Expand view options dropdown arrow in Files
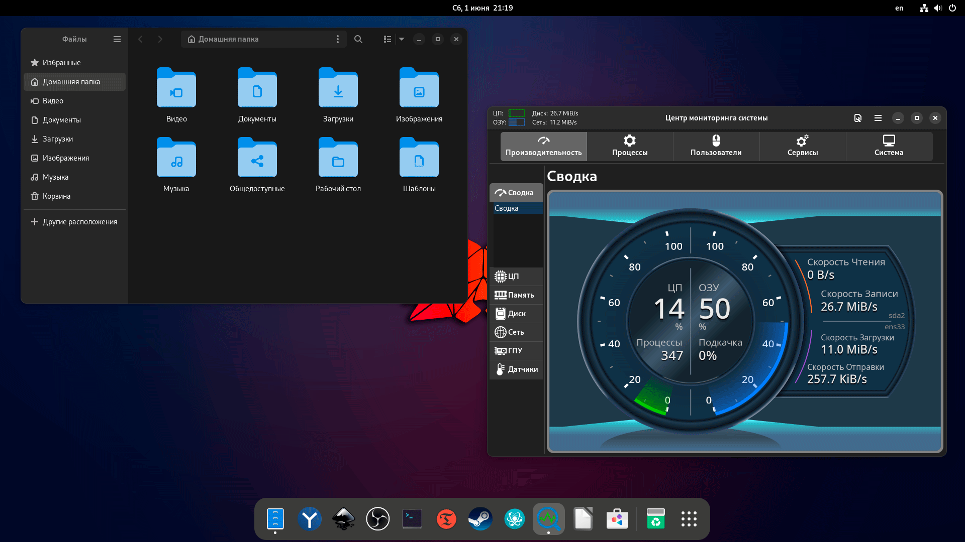965x542 pixels. click(x=402, y=39)
